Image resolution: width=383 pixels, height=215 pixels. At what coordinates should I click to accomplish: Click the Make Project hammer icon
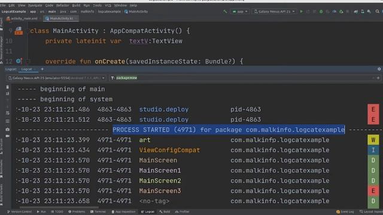point(225,11)
